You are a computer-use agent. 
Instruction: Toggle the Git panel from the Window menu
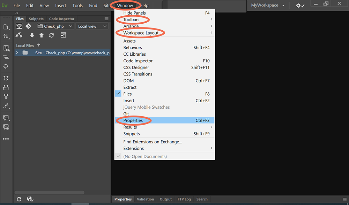tap(126, 113)
